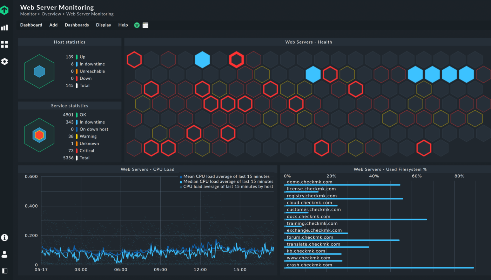The height and width of the screenshot is (280, 491).
Task: Click the Total link under Service statistics
Action: pos(85,158)
